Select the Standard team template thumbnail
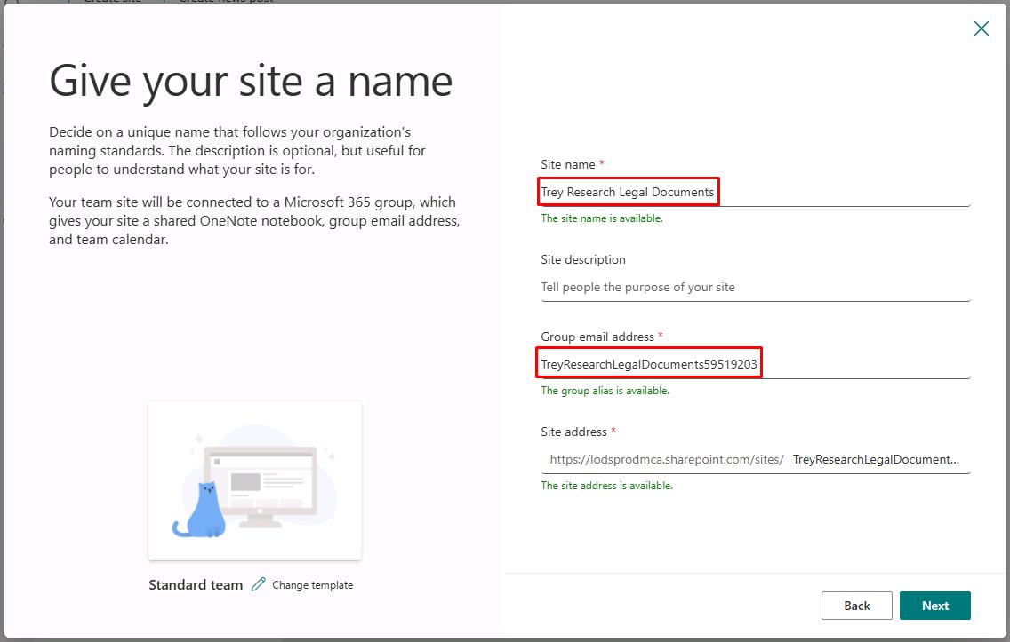Viewport: 1010px width, 642px height. (x=254, y=480)
